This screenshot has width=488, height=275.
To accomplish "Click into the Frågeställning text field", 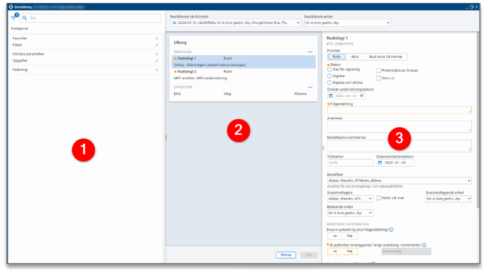I will [x=399, y=110].
